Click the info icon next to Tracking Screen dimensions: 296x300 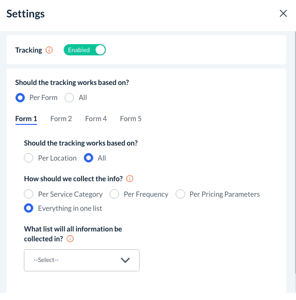(x=49, y=50)
